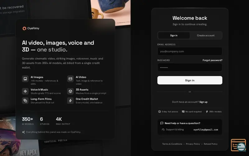Click the 3D Assets cube icon

70,91
